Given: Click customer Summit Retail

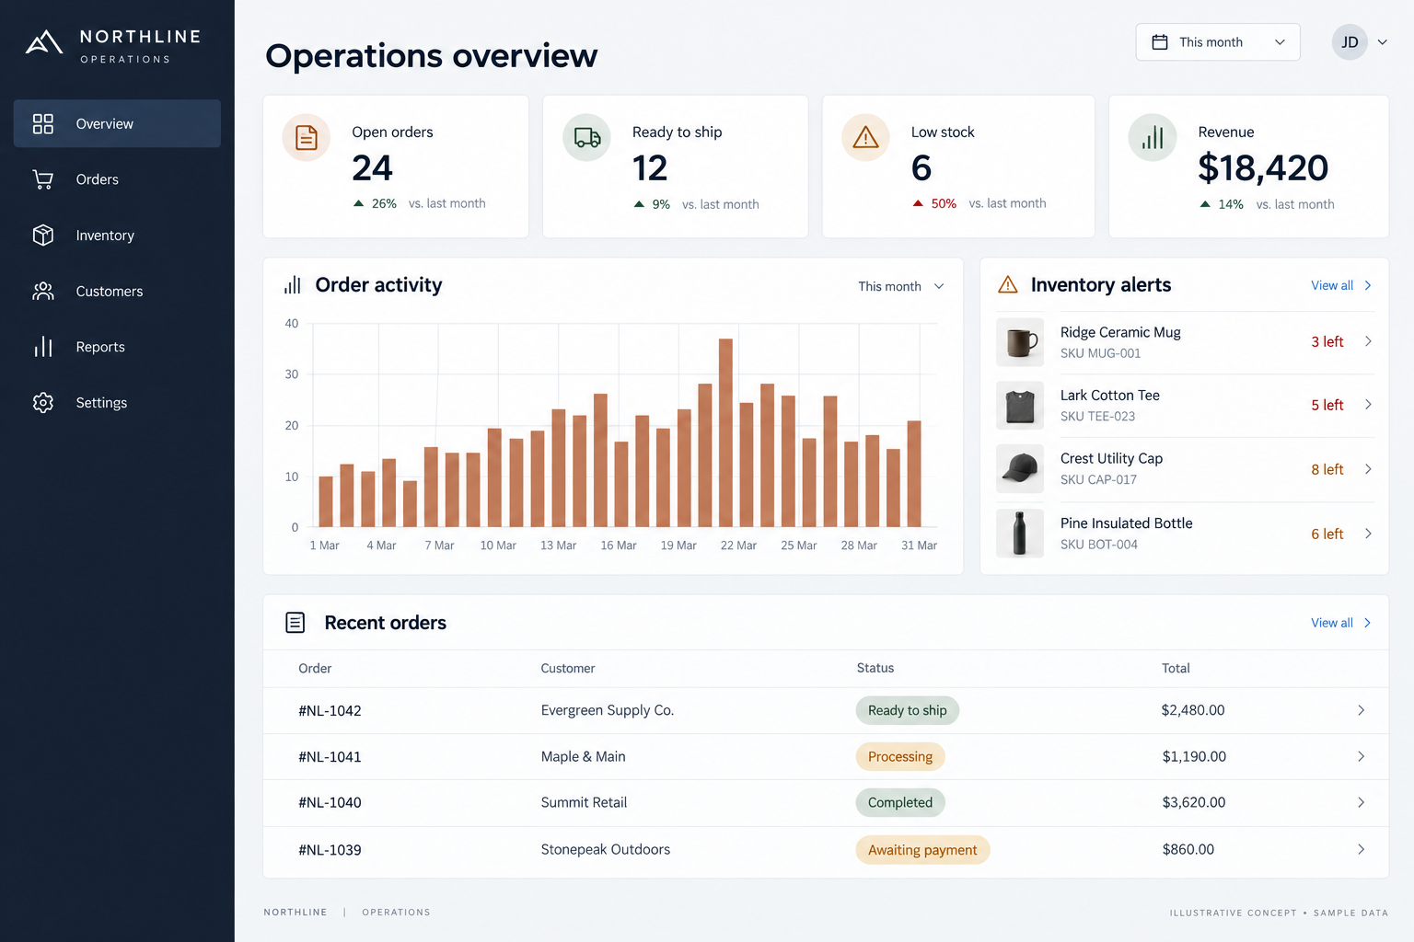Looking at the screenshot, I should tap(584, 802).
